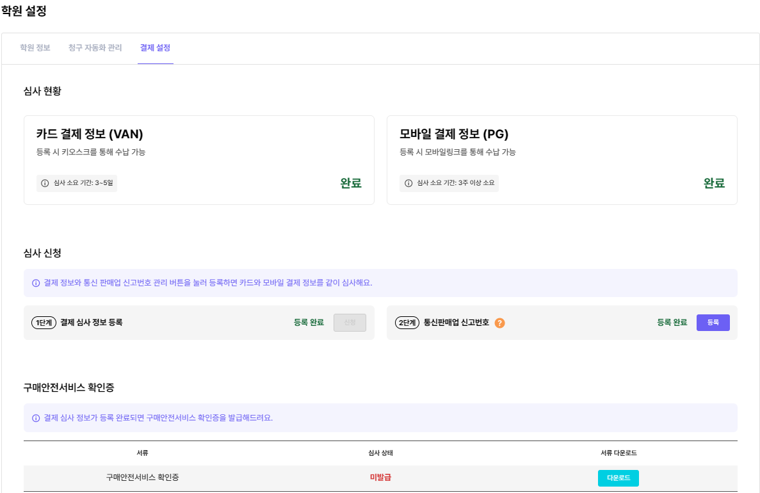
Task: Click the 카드 결제 정보 (VAN) card title
Action: click(90, 134)
